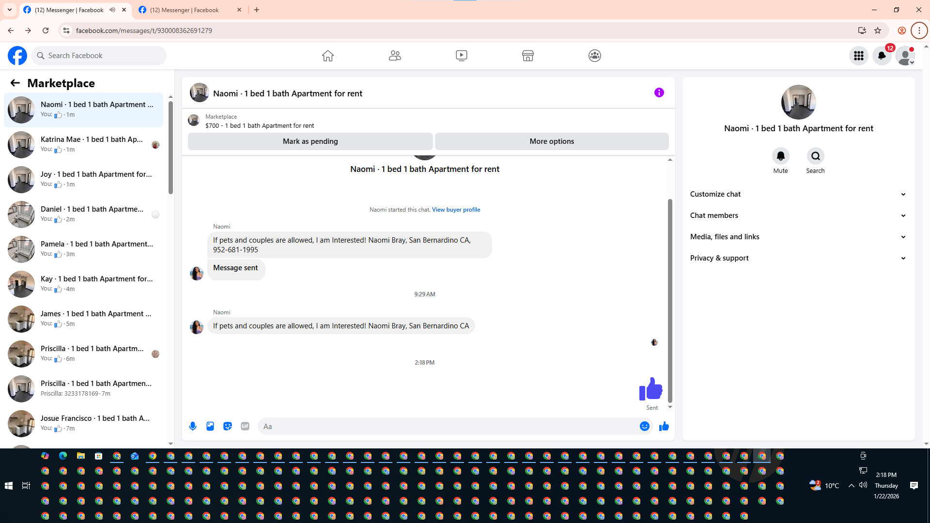Open the volume control in system tray
This screenshot has width=930, height=523.
[x=863, y=485]
